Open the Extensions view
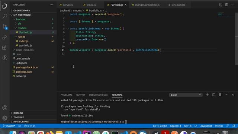This screenshot has width=238, height=134. point(5,47)
